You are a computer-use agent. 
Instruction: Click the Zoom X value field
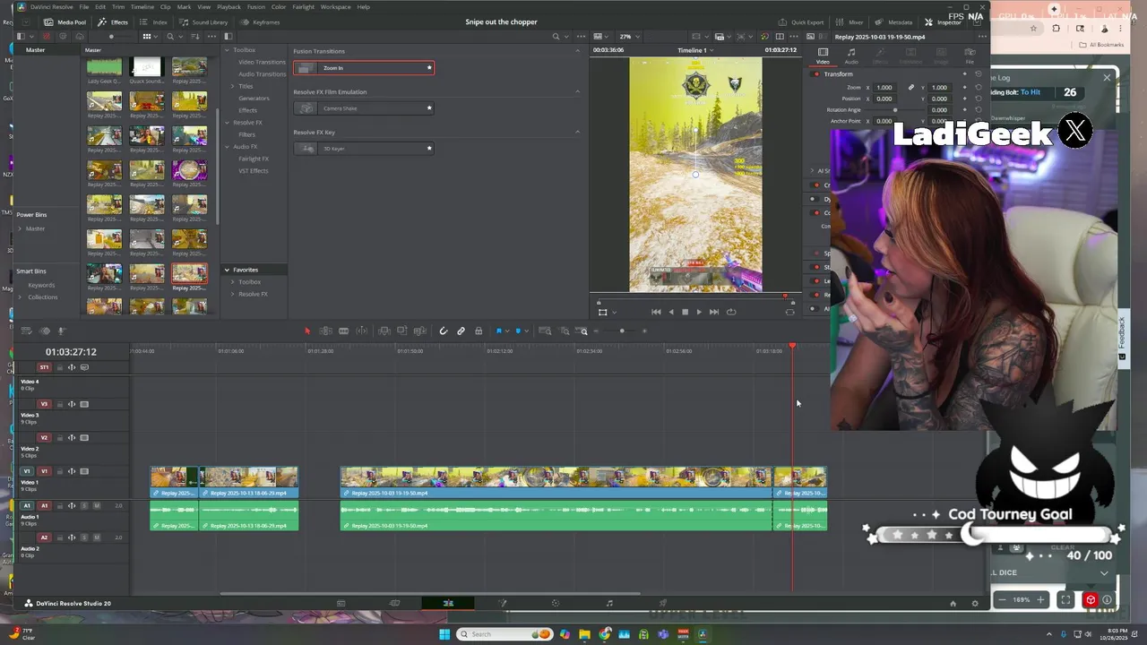884,88
